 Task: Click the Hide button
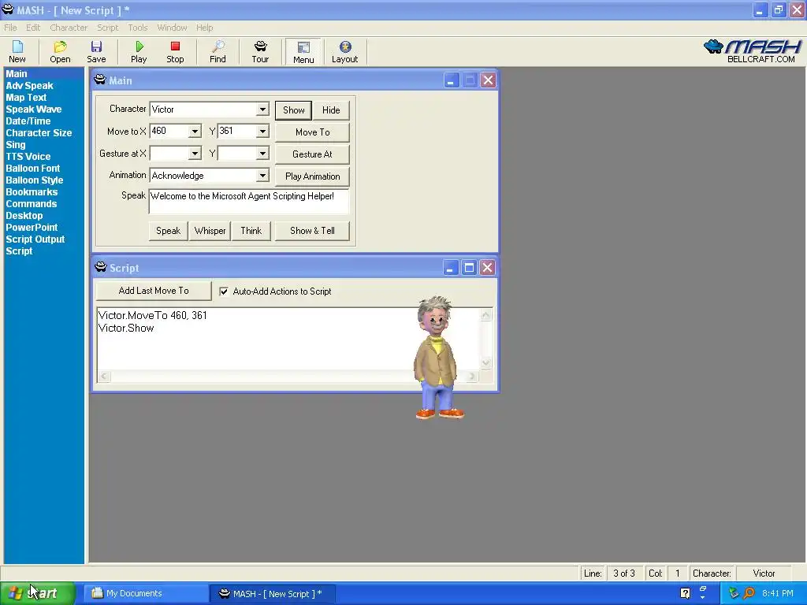tap(331, 110)
